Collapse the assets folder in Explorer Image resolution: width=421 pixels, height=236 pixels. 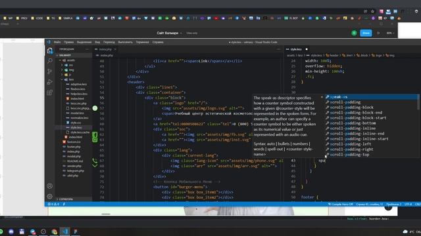60,60
